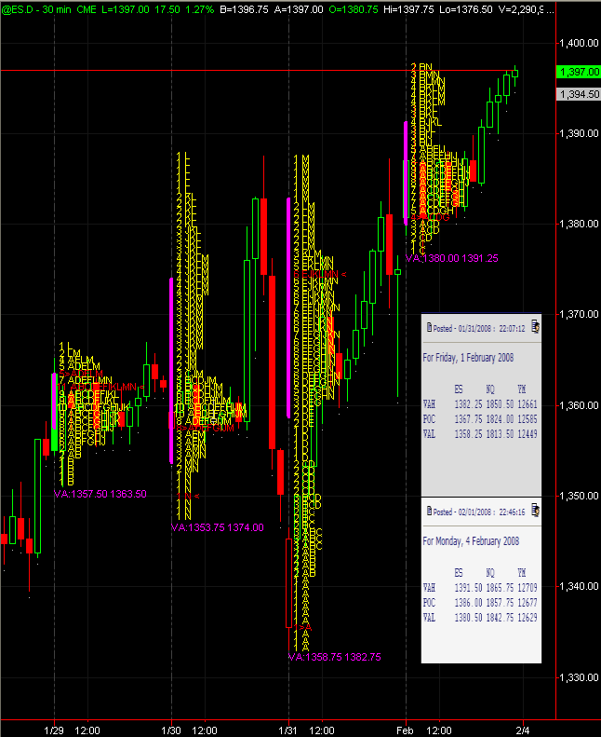Viewport: 601px width, 737px height.
Task: Click the B=1396.75 bid value
Action: (244, 9)
